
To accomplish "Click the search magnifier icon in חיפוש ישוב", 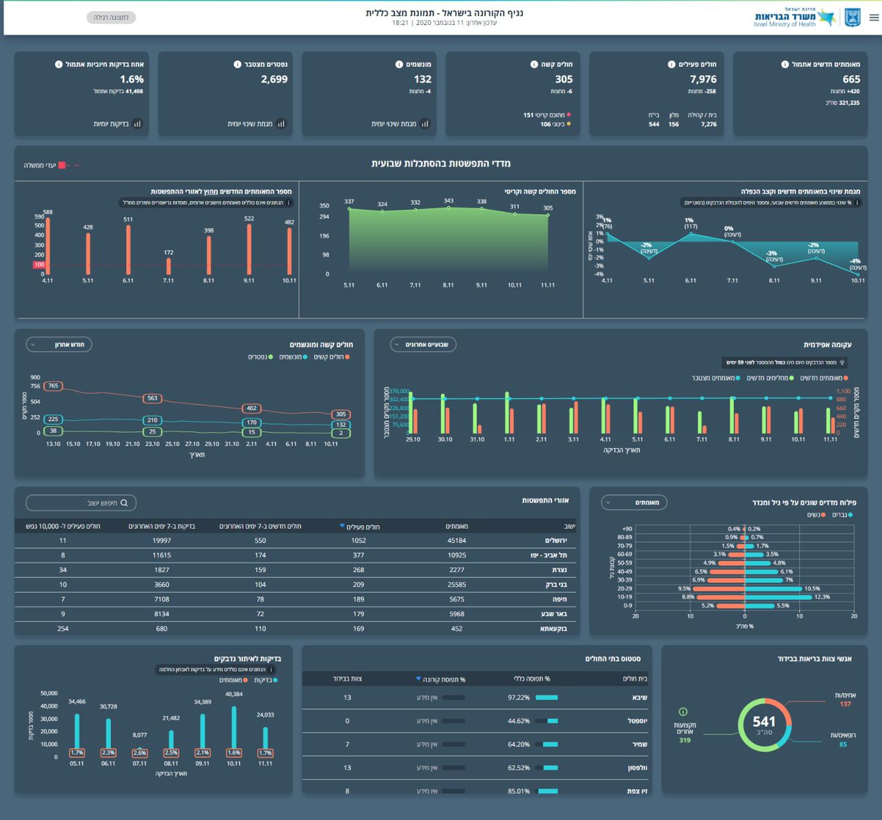I will coord(124,503).
